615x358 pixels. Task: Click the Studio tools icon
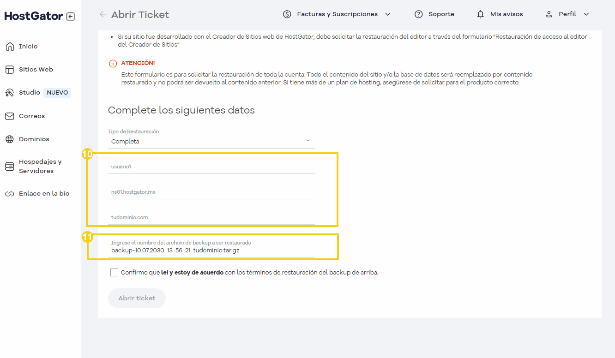pyautogui.click(x=10, y=93)
